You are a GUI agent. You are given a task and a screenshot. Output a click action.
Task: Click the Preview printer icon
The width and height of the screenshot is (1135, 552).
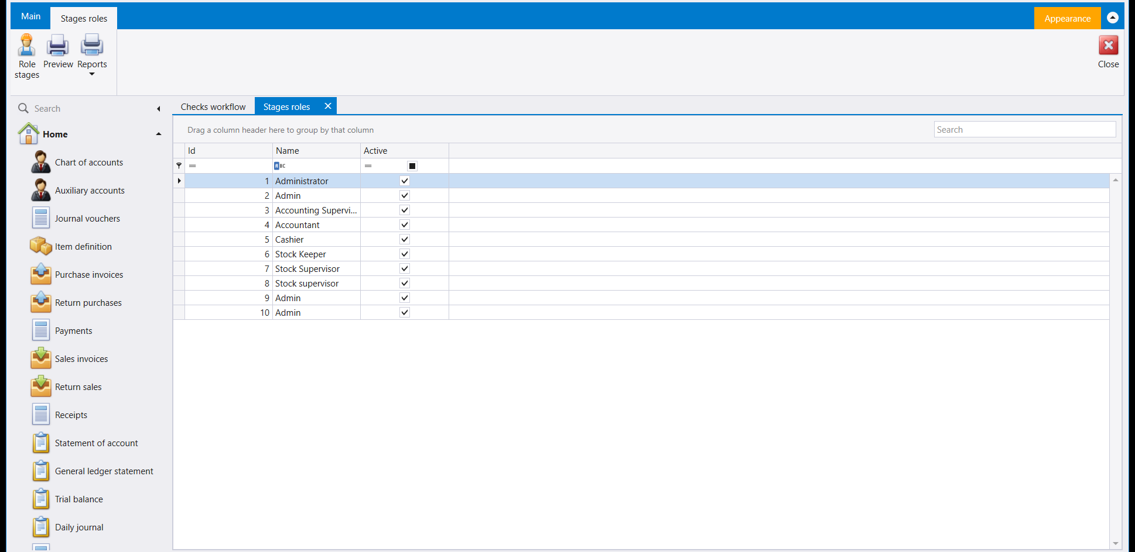tap(57, 45)
